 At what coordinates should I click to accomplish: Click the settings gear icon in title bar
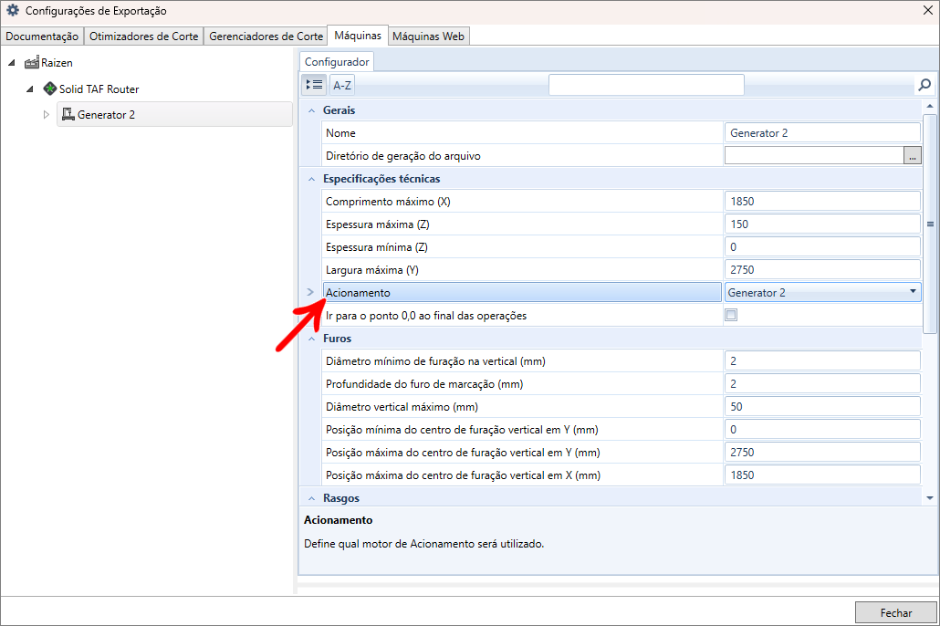tap(13, 11)
